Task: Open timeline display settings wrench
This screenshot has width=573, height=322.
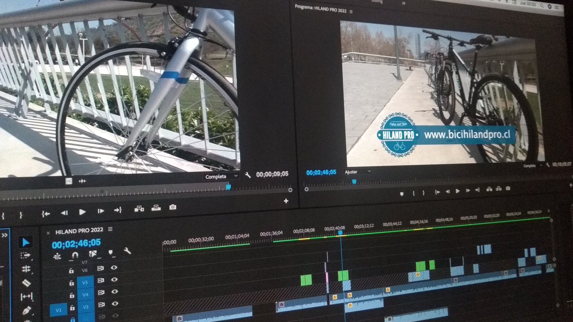Action: [x=127, y=251]
